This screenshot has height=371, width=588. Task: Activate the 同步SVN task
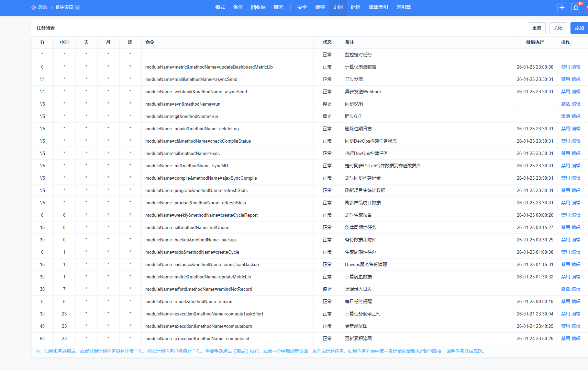coord(566,104)
